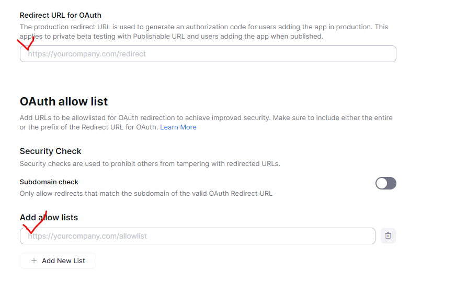Viewport: 467px width, 284px height.
Task: Click the "Security checks are used" description
Action: click(x=150, y=164)
